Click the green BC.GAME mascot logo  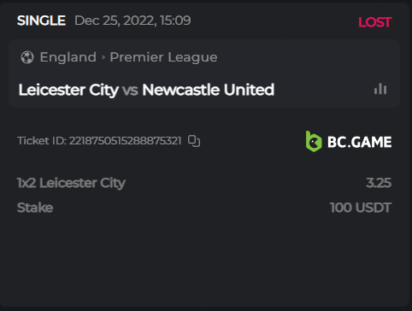(x=314, y=142)
